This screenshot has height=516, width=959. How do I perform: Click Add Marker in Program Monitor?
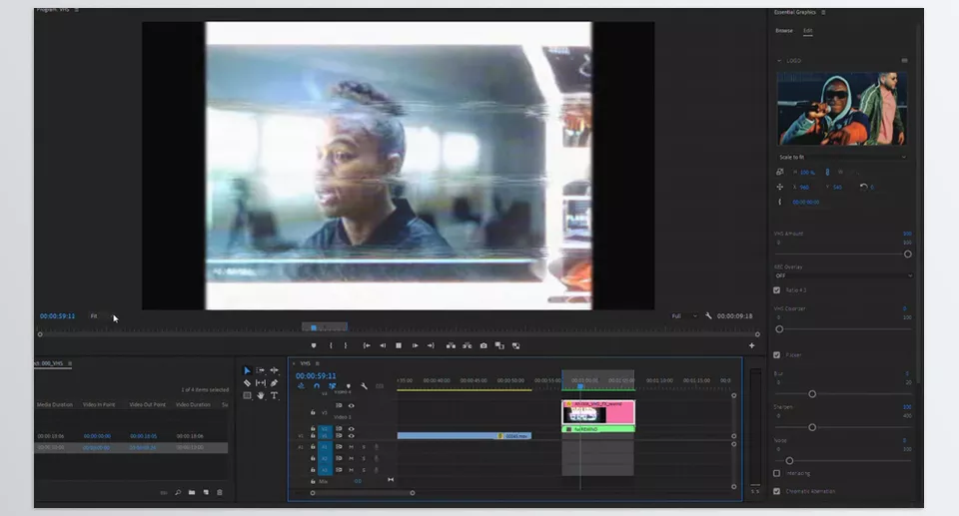(x=314, y=346)
